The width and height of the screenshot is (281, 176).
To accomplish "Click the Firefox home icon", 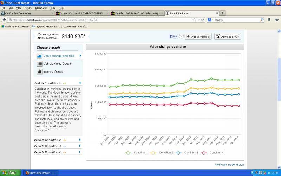I will click(276, 20).
